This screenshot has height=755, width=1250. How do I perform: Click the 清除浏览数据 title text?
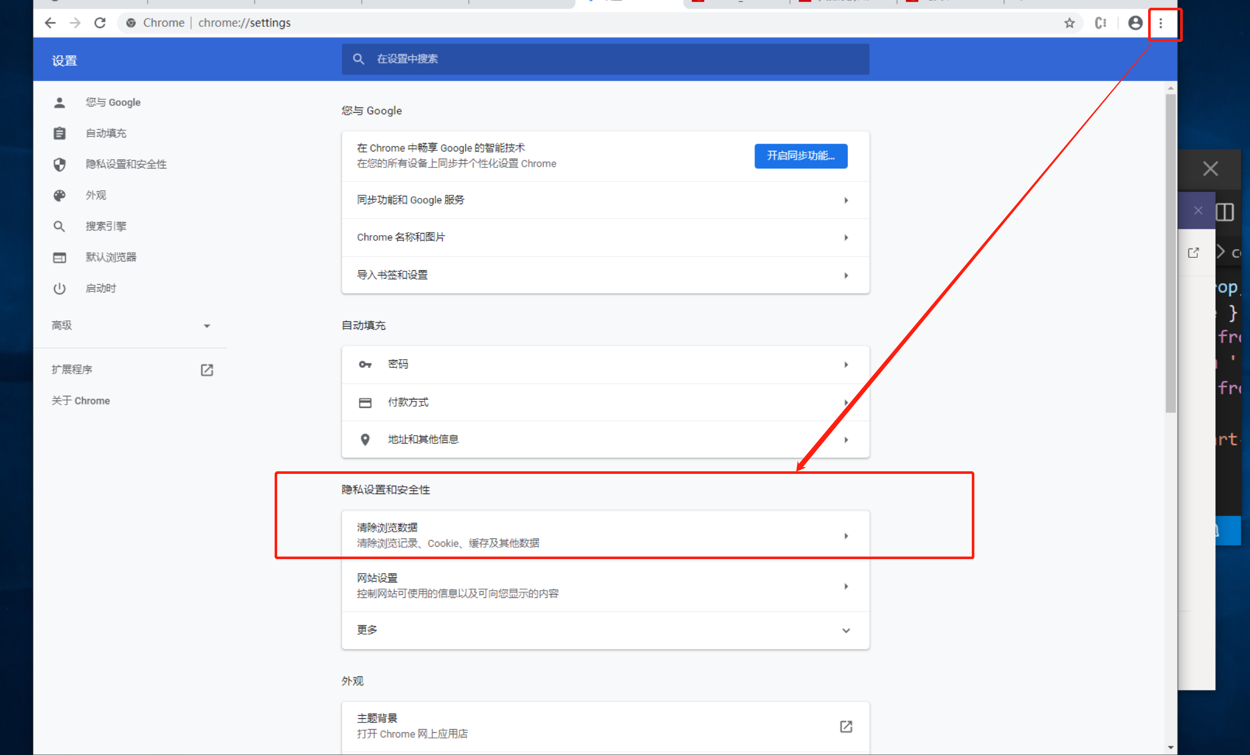(x=387, y=527)
